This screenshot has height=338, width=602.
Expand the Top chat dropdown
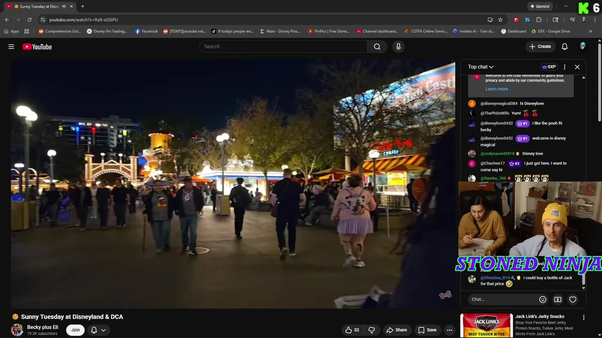481,67
